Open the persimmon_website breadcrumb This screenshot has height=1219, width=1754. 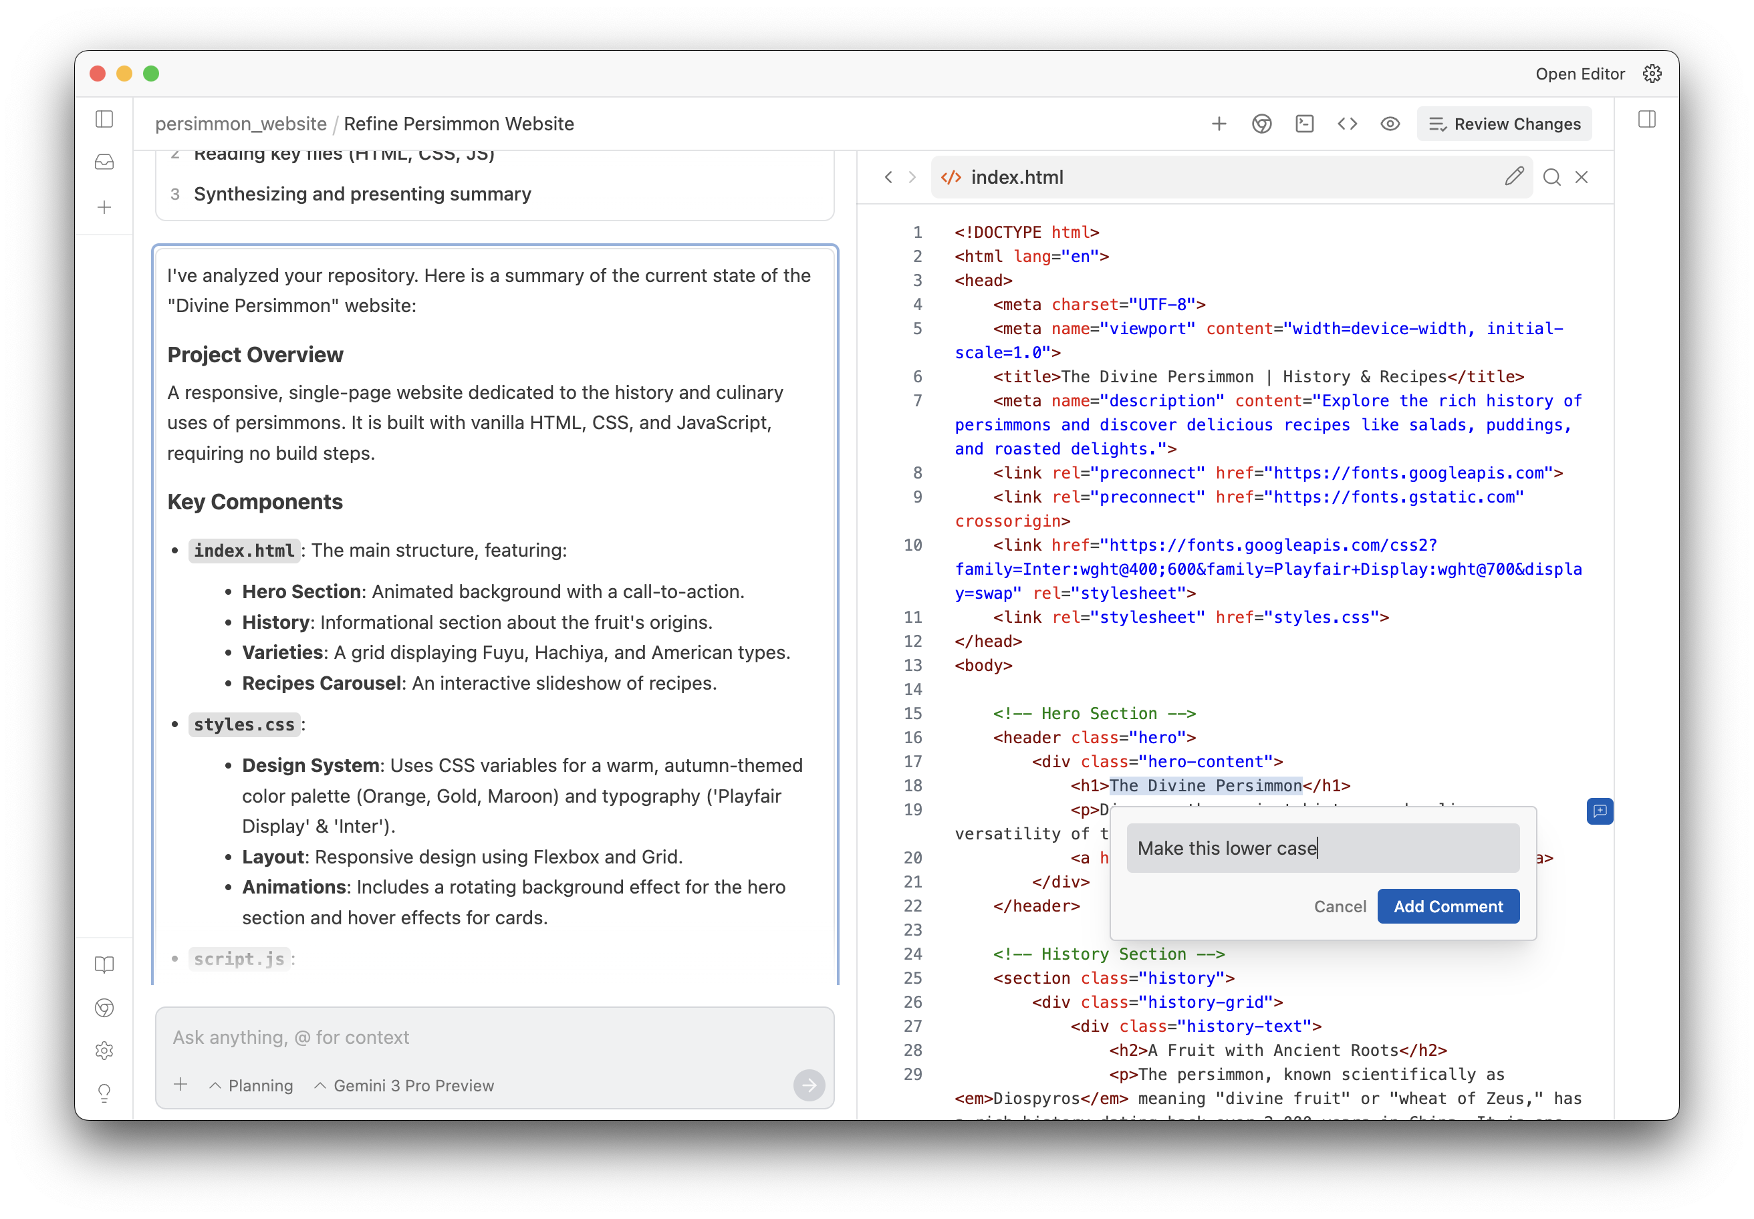click(x=241, y=123)
